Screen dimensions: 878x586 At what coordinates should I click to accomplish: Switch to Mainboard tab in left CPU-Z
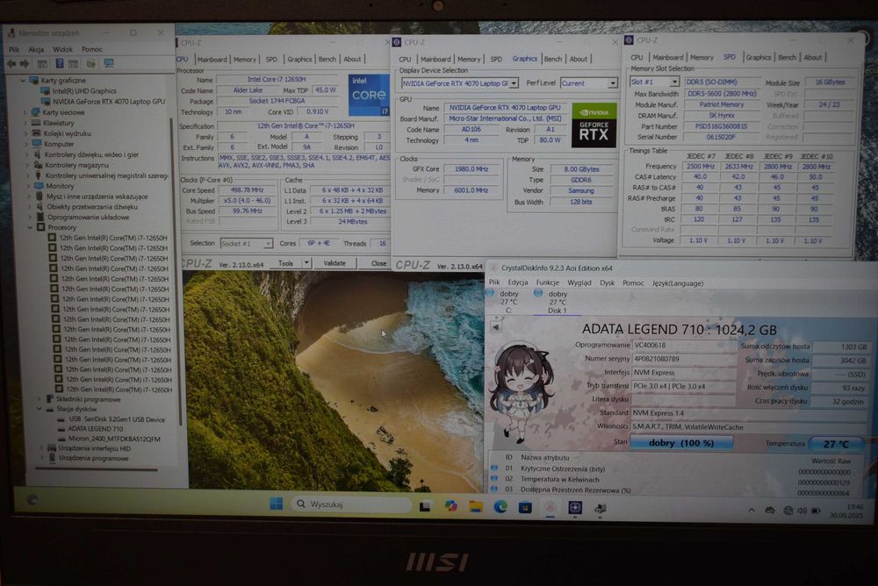pyautogui.click(x=212, y=60)
